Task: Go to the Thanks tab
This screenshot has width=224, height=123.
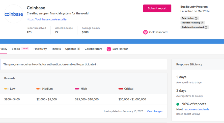Action: pyautogui.click(x=56, y=49)
